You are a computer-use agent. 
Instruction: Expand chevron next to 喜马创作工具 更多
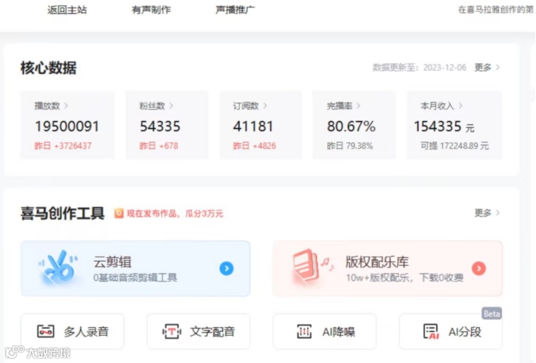498,213
